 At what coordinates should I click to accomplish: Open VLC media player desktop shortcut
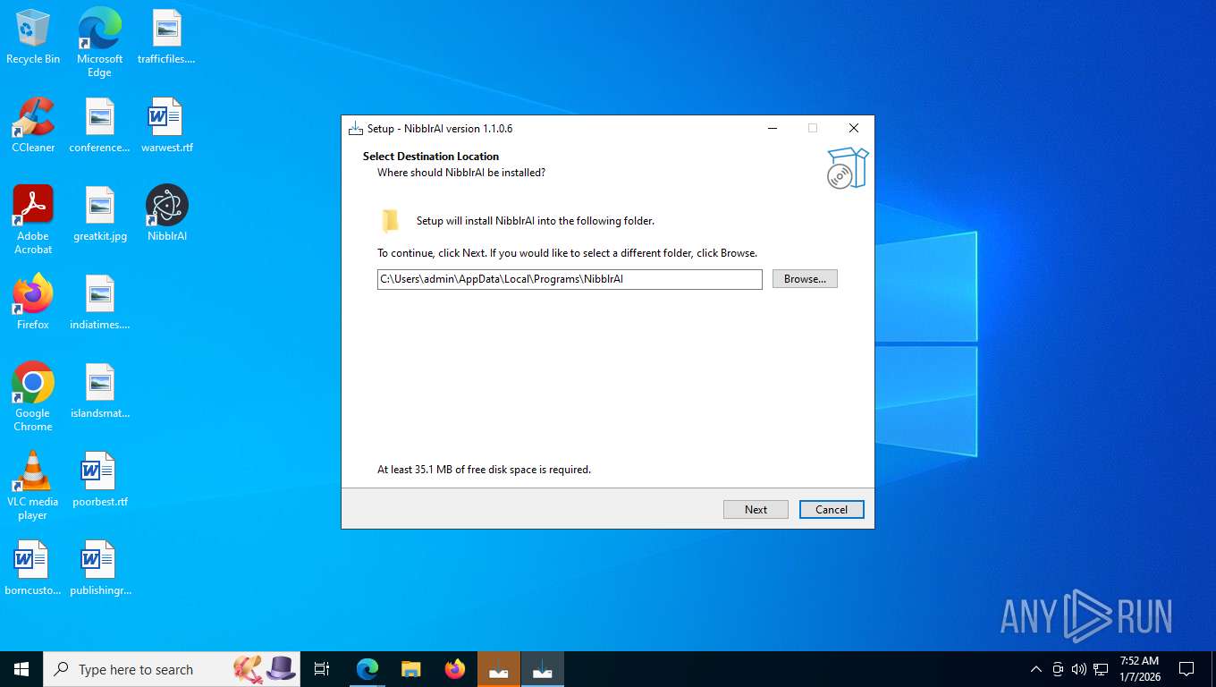[33, 486]
